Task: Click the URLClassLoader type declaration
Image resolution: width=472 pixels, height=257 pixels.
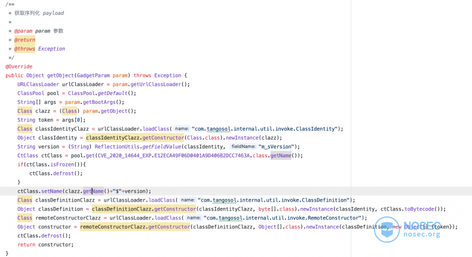Action: tap(38, 85)
